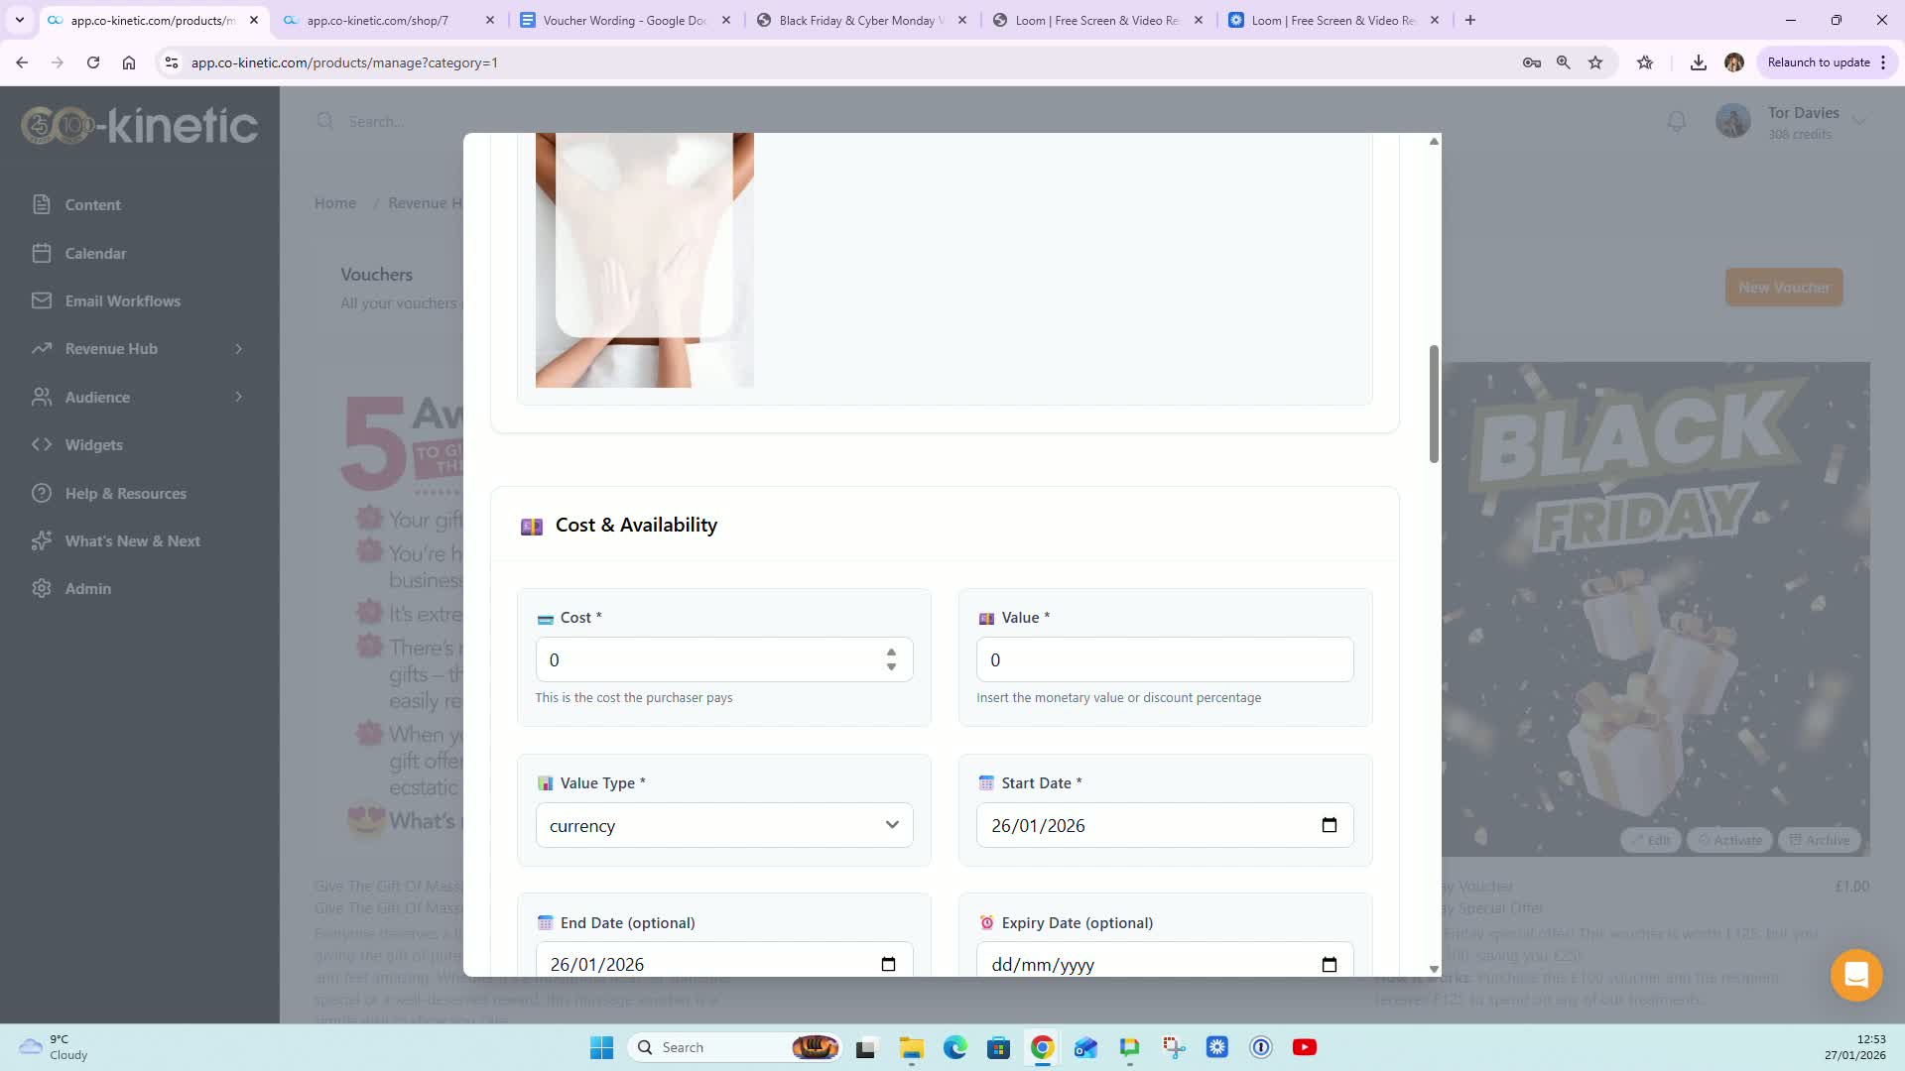
Task: Open Outlook from the taskbar
Action: [1085, 1047]
